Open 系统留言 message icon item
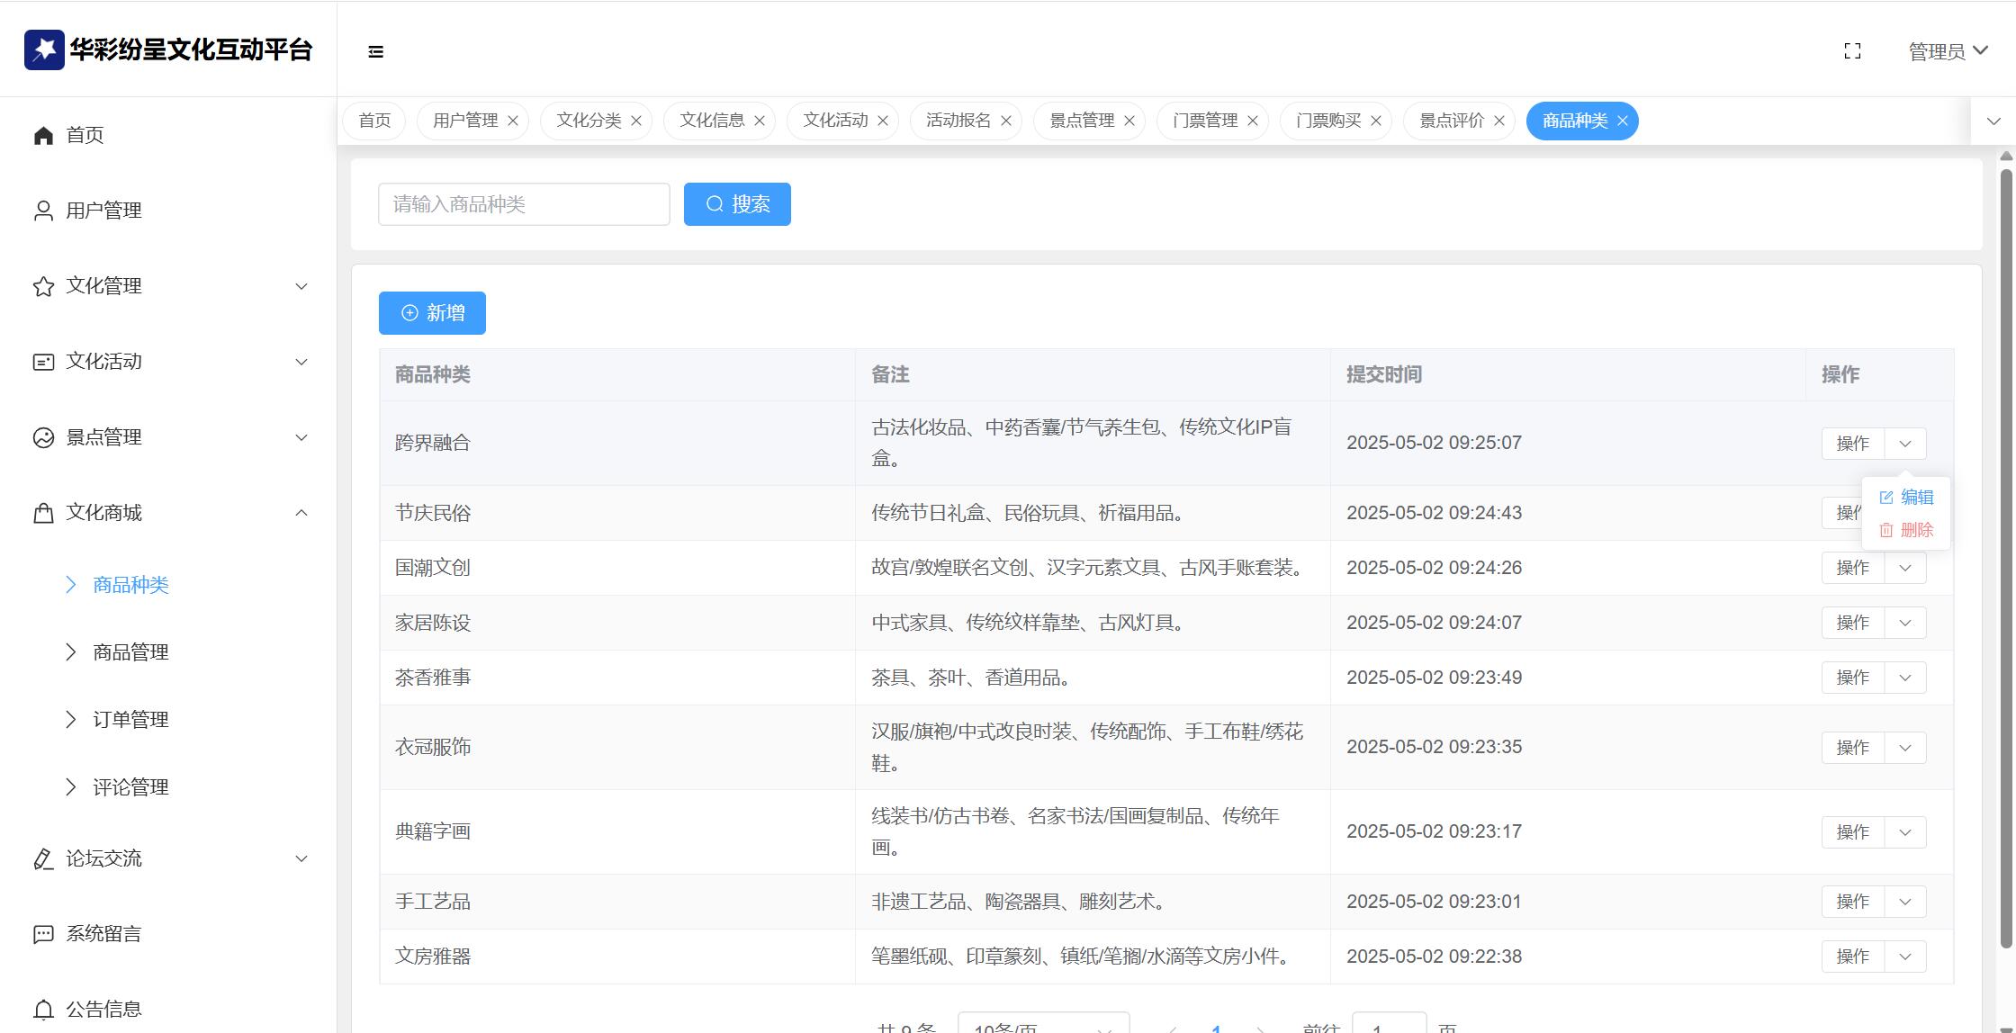 (x=43, y=934)
